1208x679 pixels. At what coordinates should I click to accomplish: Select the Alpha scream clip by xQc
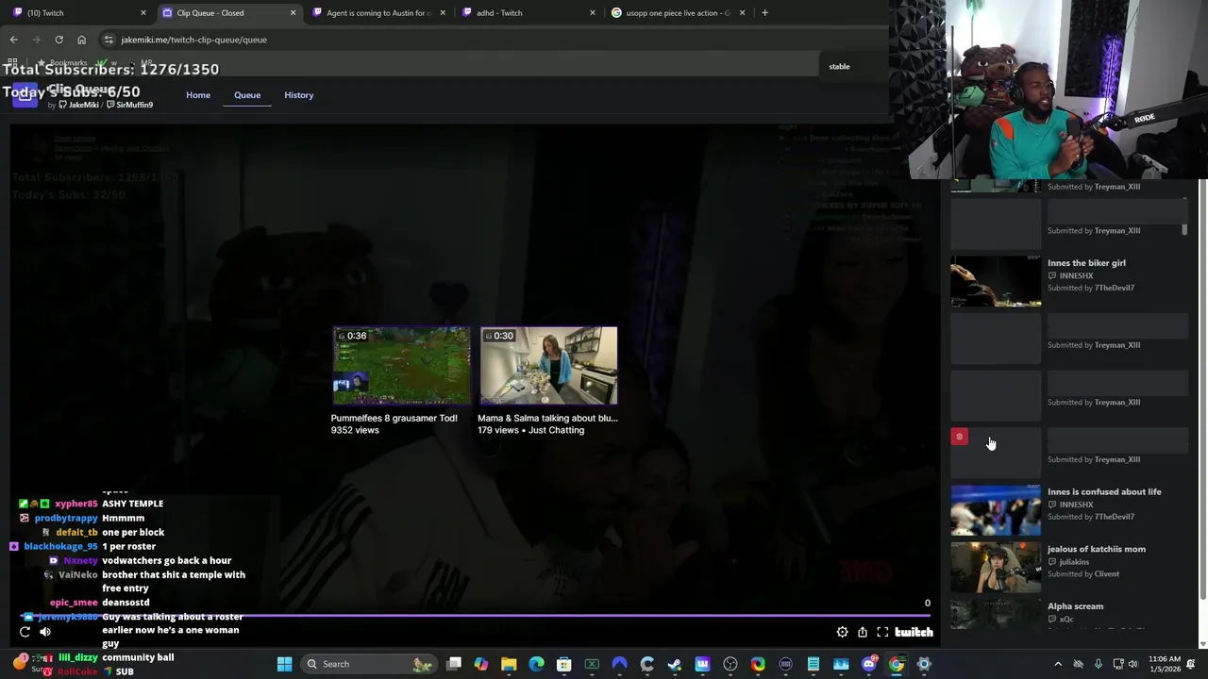pyautogui.click(x=1068, y=613)
